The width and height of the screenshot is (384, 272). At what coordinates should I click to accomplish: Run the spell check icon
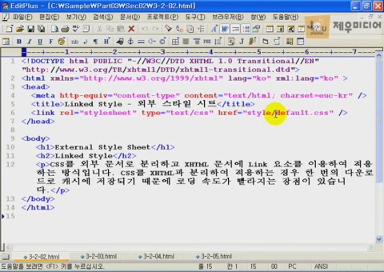[x=76, y=29]
